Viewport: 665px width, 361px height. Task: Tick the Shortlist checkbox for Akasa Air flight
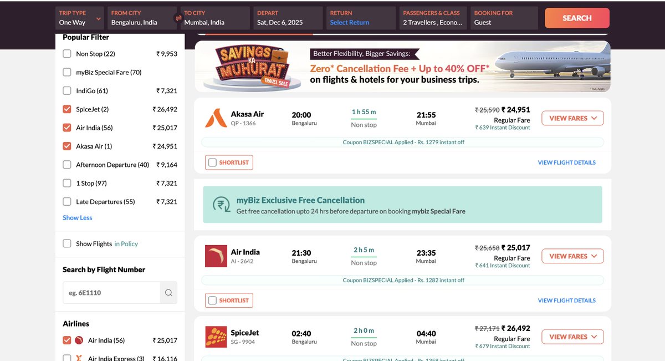pyautogui.click(x=212, y=162)
